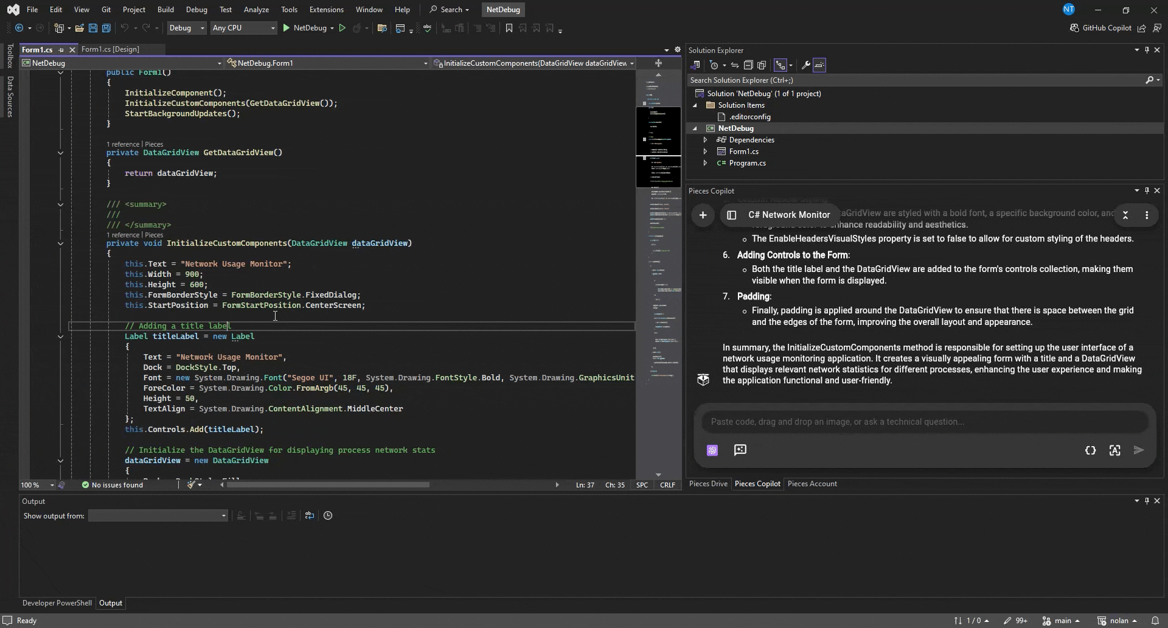Click Collapse All icon in Solution Explorer
Image resolution: width=1168 pixels, height=628 pixels.
[x=748, y=65]
